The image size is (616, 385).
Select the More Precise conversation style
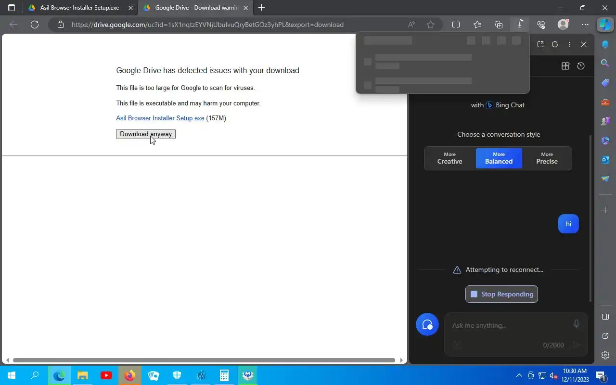coord(547,158)
